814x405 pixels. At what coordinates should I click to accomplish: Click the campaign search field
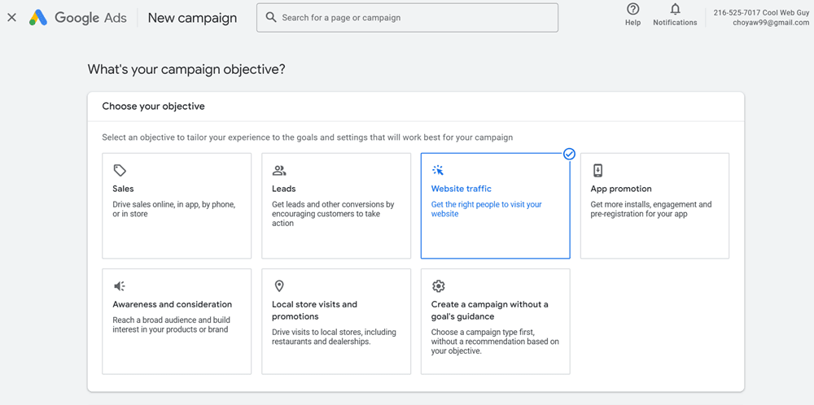click(407, 18)
